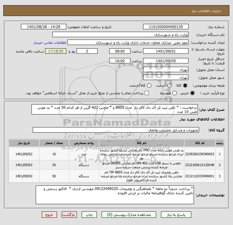
Task: Click the unit عدد in row 1
Action: pyautogui.click(x=84, y=154)
